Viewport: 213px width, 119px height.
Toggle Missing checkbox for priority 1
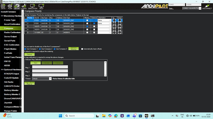87,20
